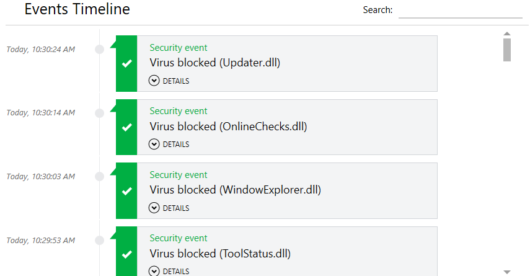Click the Search input field
Viewport: 530px width, 276px height.
coord(460,11)
